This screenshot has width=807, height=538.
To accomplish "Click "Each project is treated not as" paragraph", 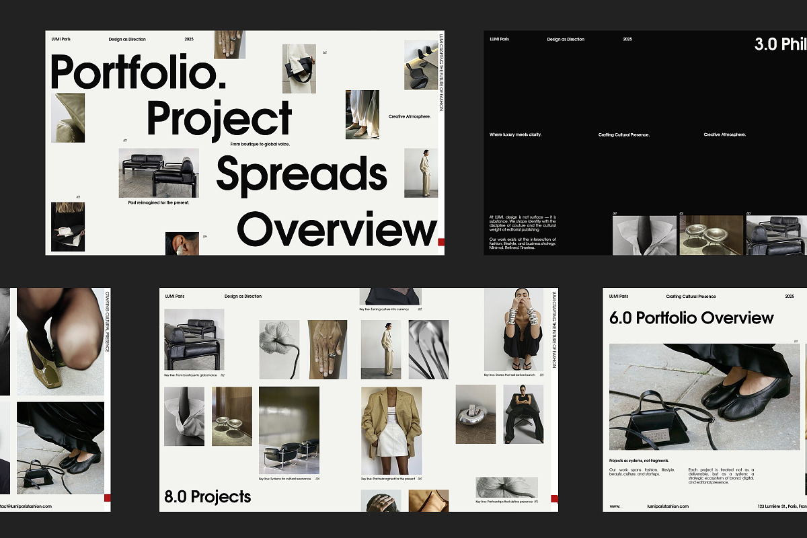I will pyautogui.click(x=722, y=475).
